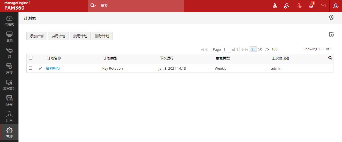Click the Page number input box
The image size is (342, 142).
(x=226, y=49)
